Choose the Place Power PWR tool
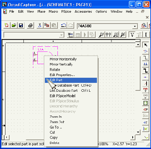Screen dimensions: 151x149 [x=146, y=90]
